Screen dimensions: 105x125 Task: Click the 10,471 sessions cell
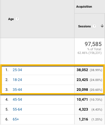click(82, 100)
